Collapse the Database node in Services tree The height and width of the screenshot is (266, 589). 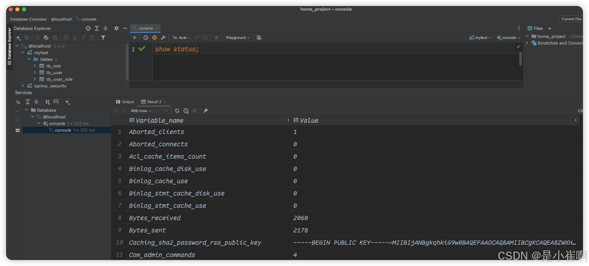(x=27, y=110)
